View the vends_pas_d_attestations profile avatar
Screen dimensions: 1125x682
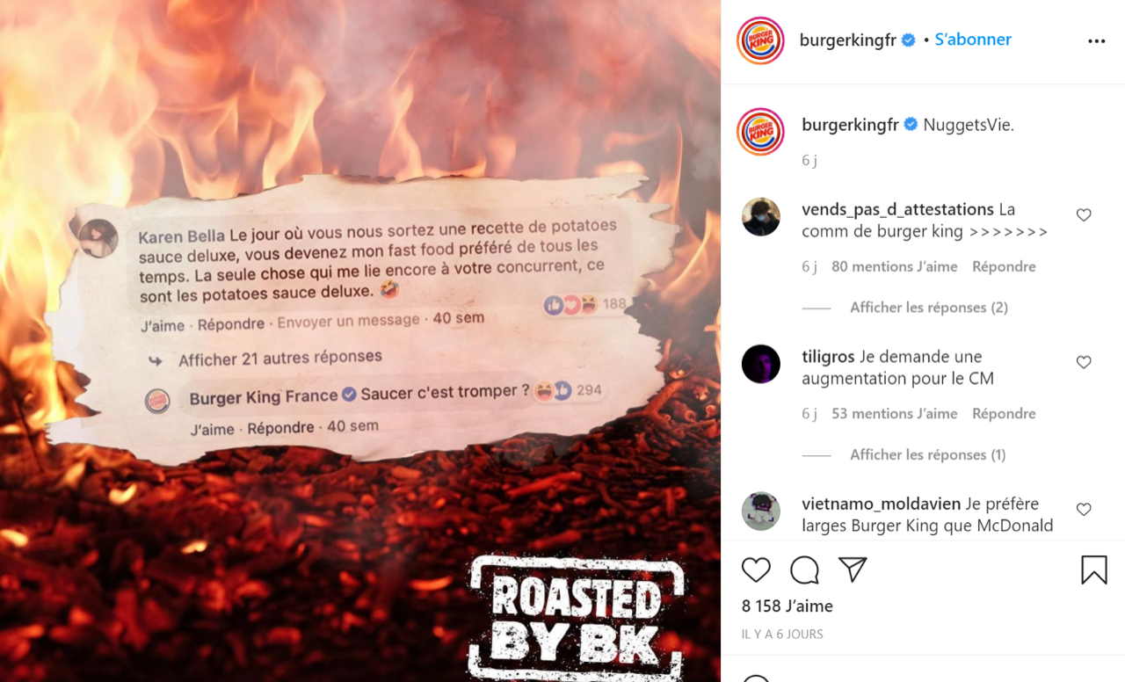(x=761, y=216)
